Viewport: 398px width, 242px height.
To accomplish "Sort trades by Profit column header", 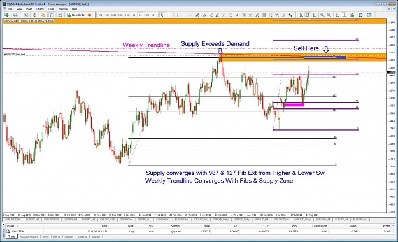I will point(387,226).
